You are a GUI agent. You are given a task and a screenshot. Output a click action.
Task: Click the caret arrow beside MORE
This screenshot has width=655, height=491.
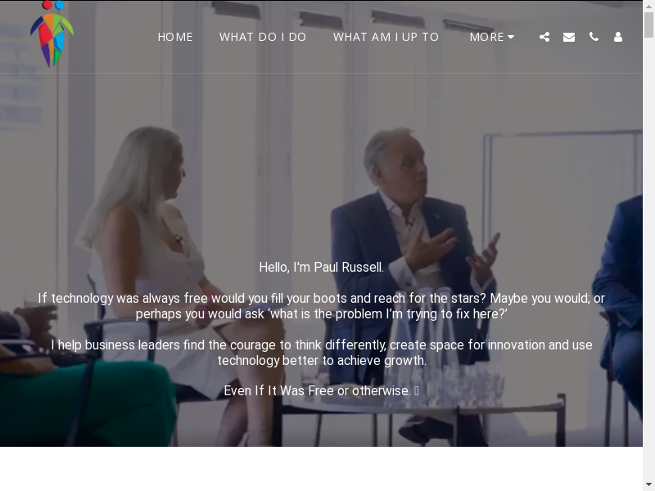510,37
